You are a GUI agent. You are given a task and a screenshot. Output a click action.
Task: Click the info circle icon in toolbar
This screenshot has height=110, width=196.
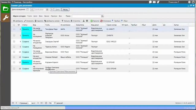[87, 21]
